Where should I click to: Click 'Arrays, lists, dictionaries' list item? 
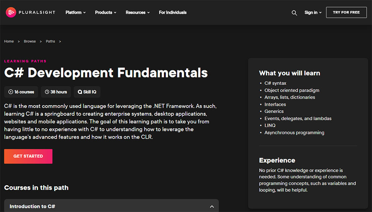coord(290,97)
